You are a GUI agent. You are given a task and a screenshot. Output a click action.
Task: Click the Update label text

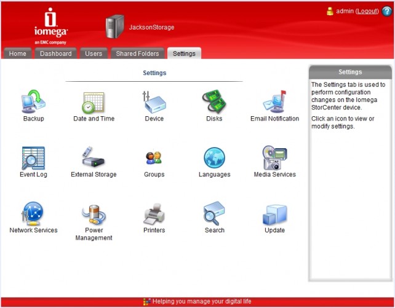tap(274, 230)
